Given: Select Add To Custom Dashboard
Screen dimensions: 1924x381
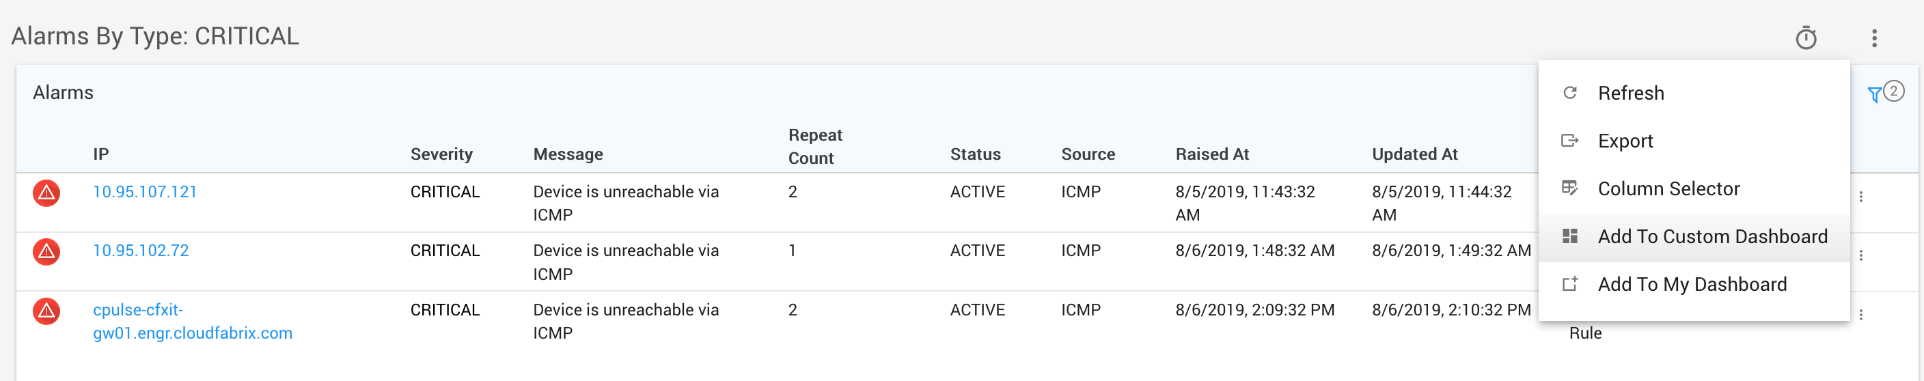Looking at the screenshot, I should coord(1712,236).
